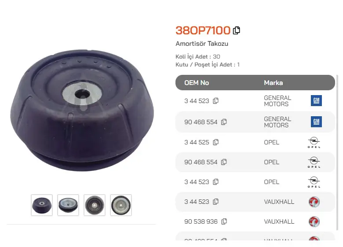Copy General Motors OEM number 90 468 554
The height and width of the screenshot is (247, 343).
tap(224, 122)
